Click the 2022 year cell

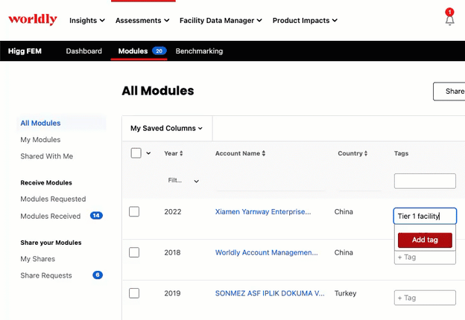pyautogui.click(x=173, y=211)
